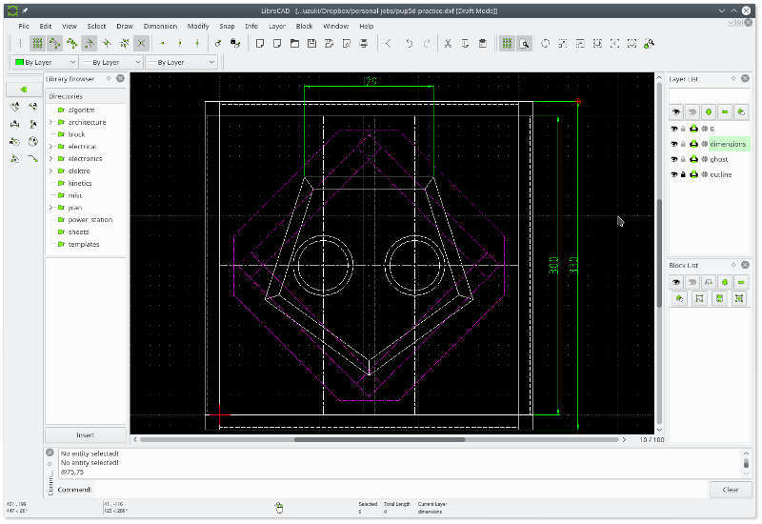Viewport: 762px width, 524px height.
Task: Select the templates folder
Action: [83, 244]
